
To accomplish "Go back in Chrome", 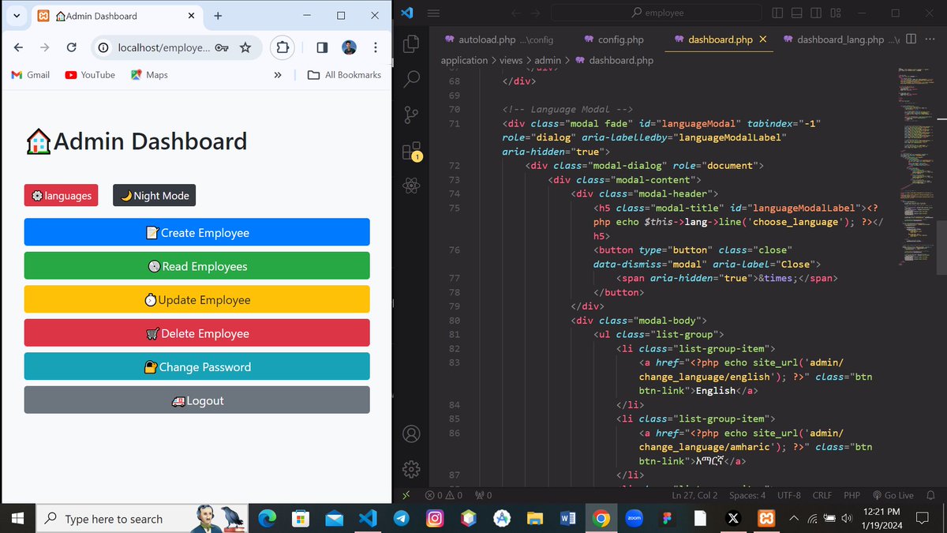I will tap(18, 47).
